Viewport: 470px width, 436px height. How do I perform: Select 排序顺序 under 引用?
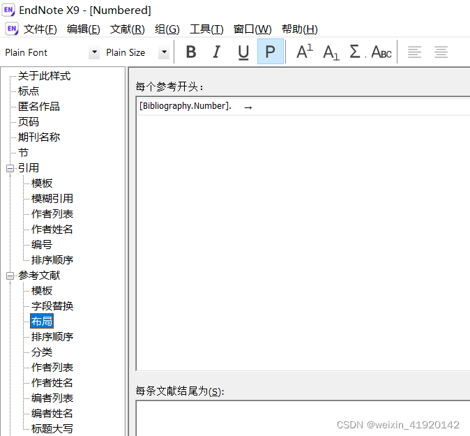[x=52, y=260]
